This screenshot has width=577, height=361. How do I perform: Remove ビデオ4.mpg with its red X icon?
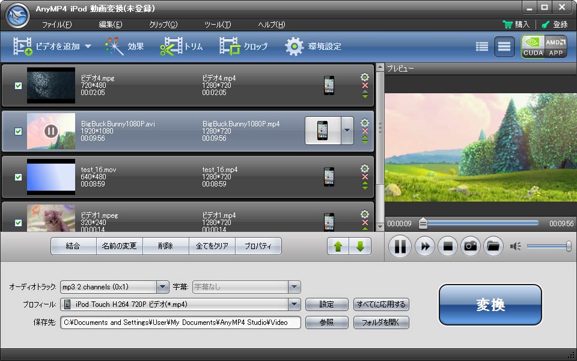pyautogui.click(x=364, y=85)
